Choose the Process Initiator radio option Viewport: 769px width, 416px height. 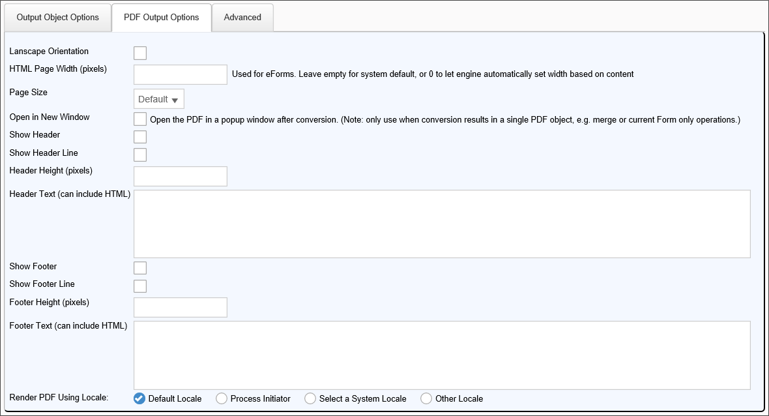[x=222, y=398]
